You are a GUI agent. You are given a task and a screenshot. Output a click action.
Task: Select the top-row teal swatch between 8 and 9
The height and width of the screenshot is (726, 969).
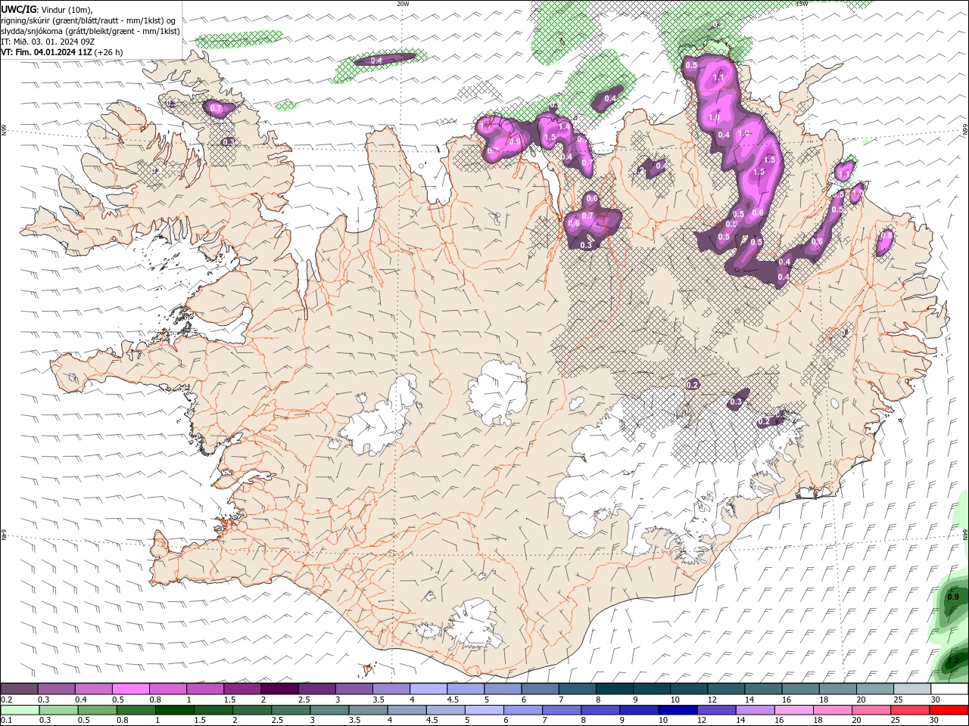point(614,689)
